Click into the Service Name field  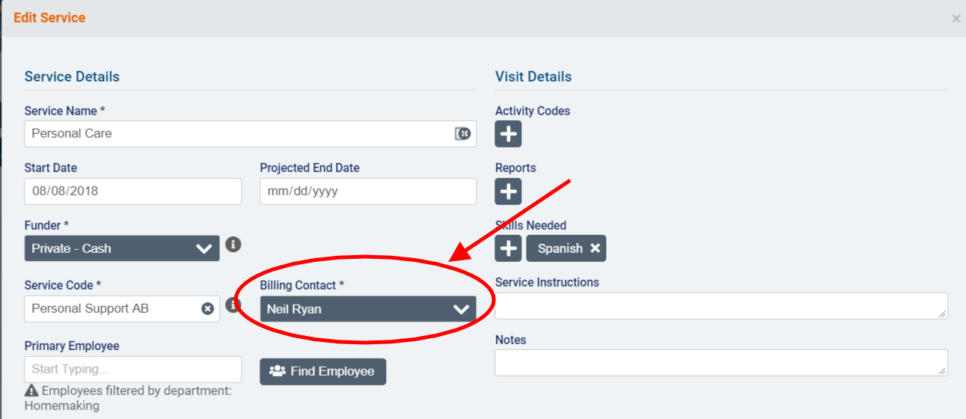(239, 134)
